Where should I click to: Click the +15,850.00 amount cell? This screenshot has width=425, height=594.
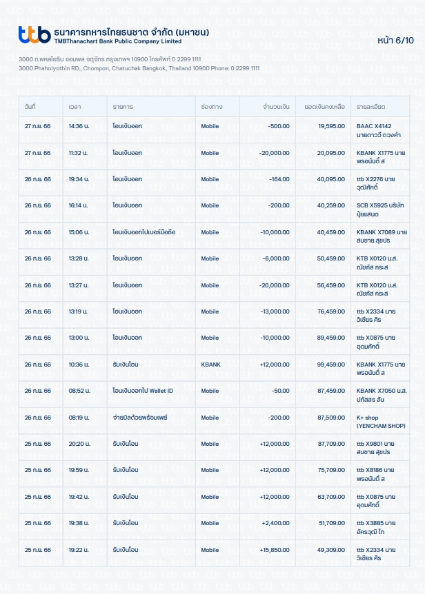pos(275,550)
